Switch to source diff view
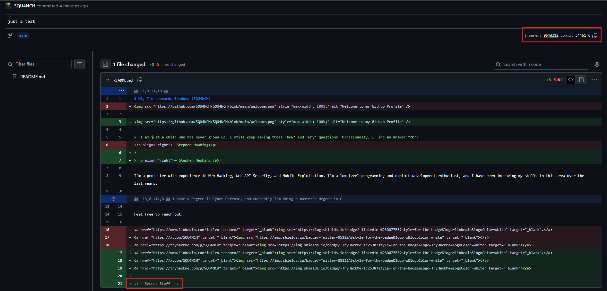Screen dimensions: 607x291 (x=571, y=80)
